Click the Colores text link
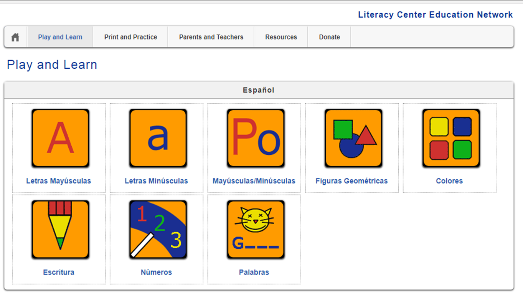 click(449, 181)
